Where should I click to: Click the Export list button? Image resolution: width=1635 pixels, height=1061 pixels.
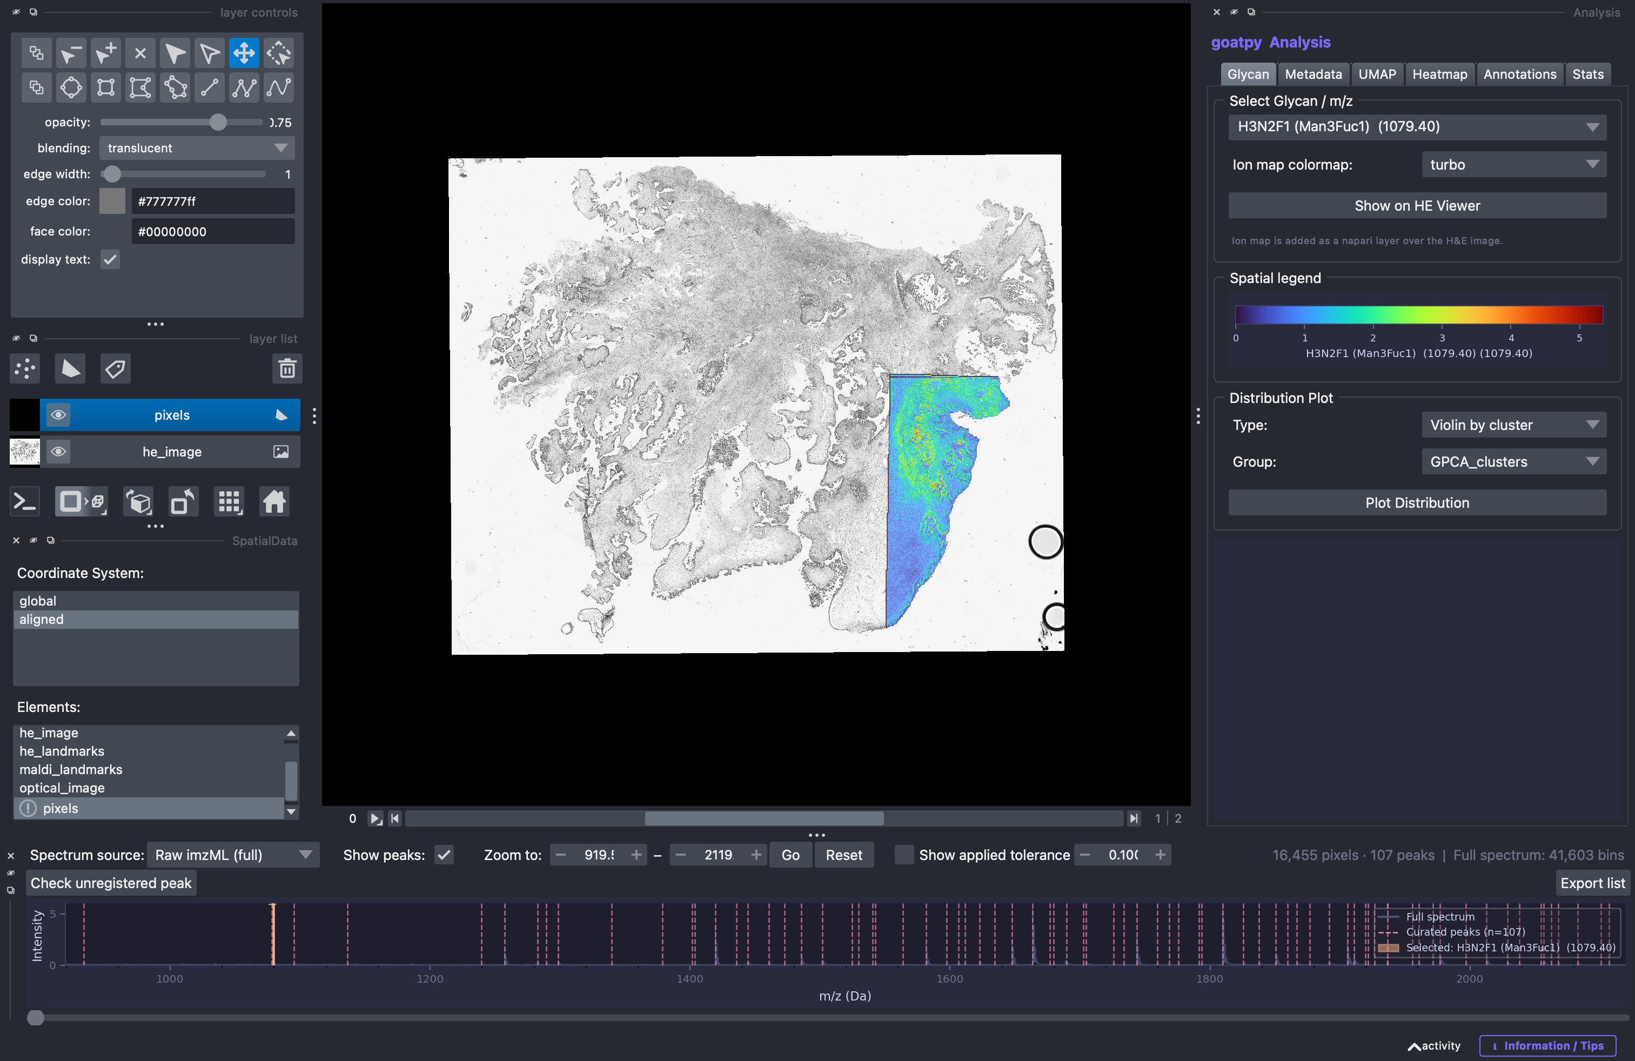pyautogui.click(x=1592, y=883)
